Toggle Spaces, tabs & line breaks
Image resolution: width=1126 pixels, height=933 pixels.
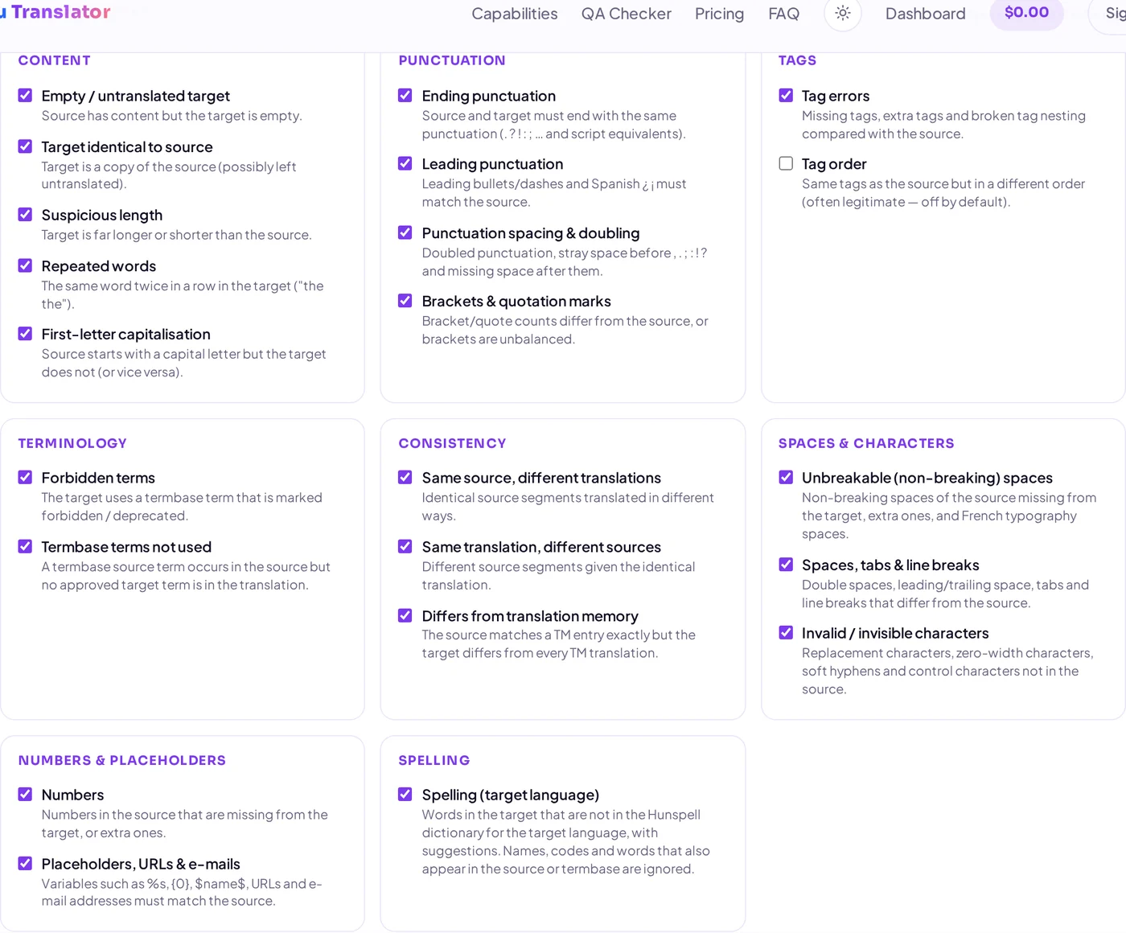point(786,565)
